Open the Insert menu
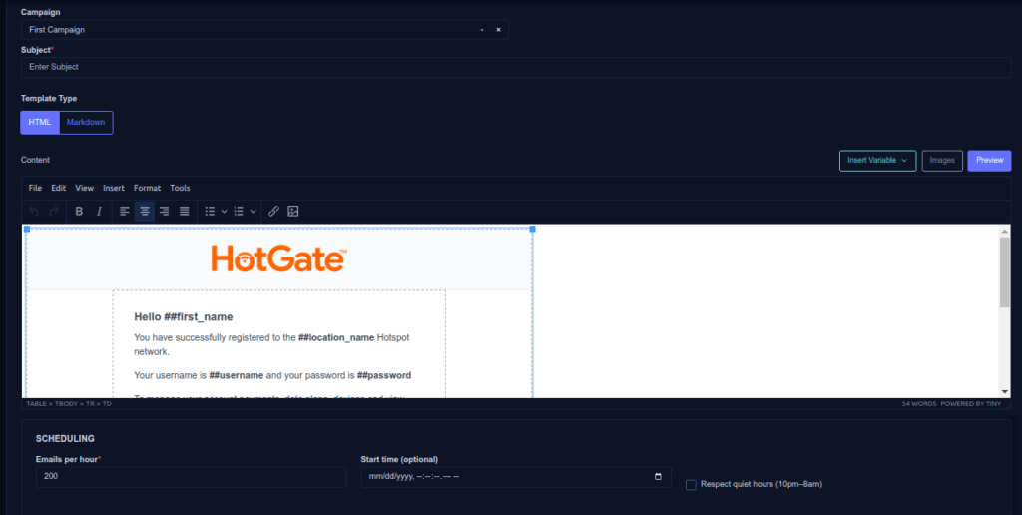The width and height of the screenshot is (1022, 515). (x=114, y=188)
